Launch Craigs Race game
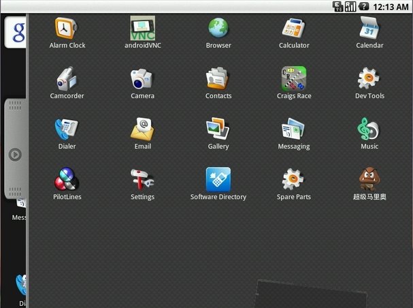This screenshot has height=308, width=413. (x=294, y=83)
